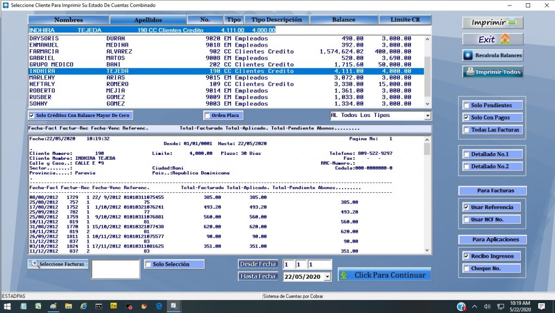Expand the Hasta Fecha date picker
Screen dimensions: 555x313
[327, 277]
